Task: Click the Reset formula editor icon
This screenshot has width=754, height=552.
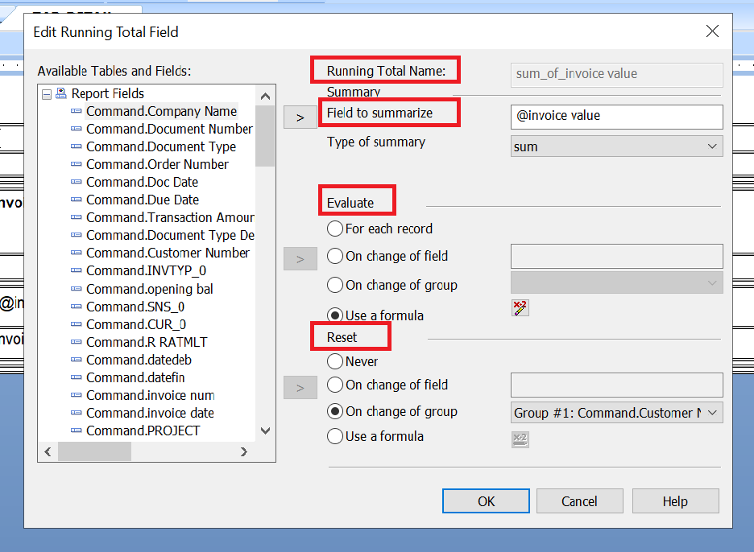Action: pyautogui.click(x=520, y=439)
